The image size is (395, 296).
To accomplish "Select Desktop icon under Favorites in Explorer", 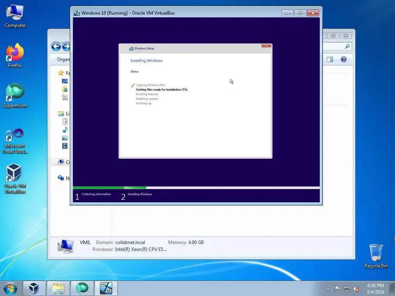I will (65, 81).
